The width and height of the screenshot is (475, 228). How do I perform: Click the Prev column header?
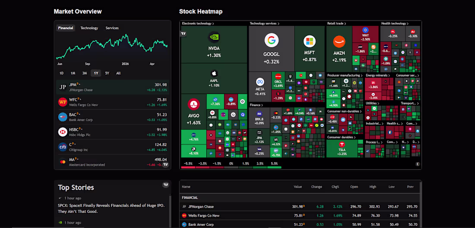(410, 187)
